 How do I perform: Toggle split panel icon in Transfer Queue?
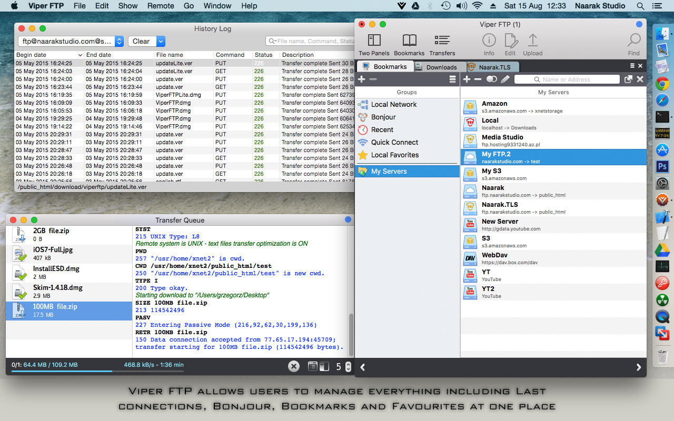pyautogui.click(x=324, y=366)
